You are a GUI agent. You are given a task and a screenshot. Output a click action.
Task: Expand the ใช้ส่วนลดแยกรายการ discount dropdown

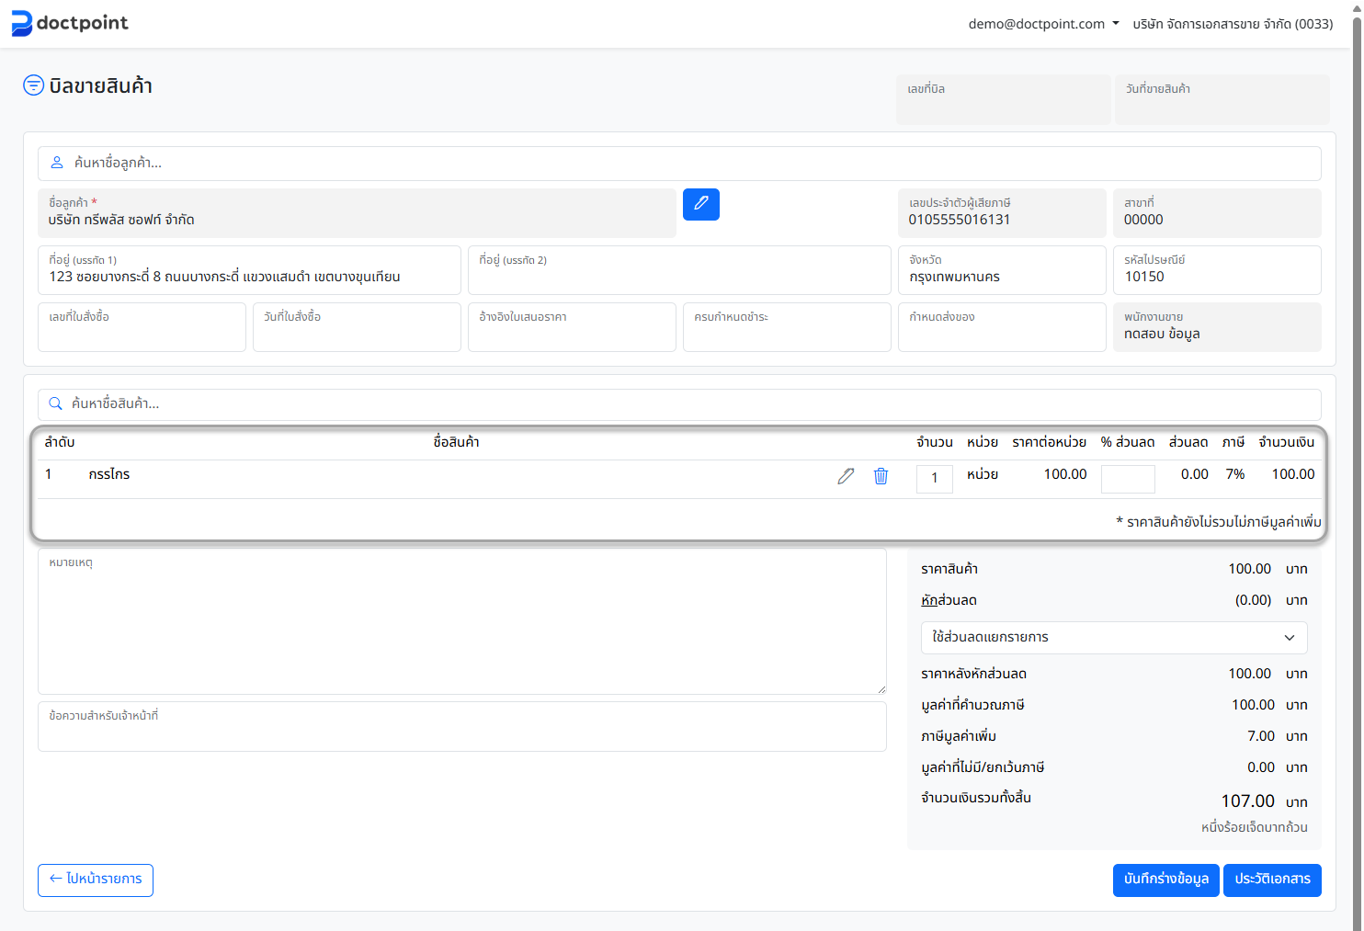click(x=1113, y=638)
